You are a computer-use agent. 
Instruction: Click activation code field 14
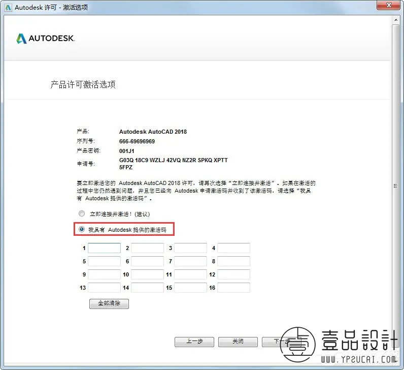pyautogui.click(x=147, y=288)
